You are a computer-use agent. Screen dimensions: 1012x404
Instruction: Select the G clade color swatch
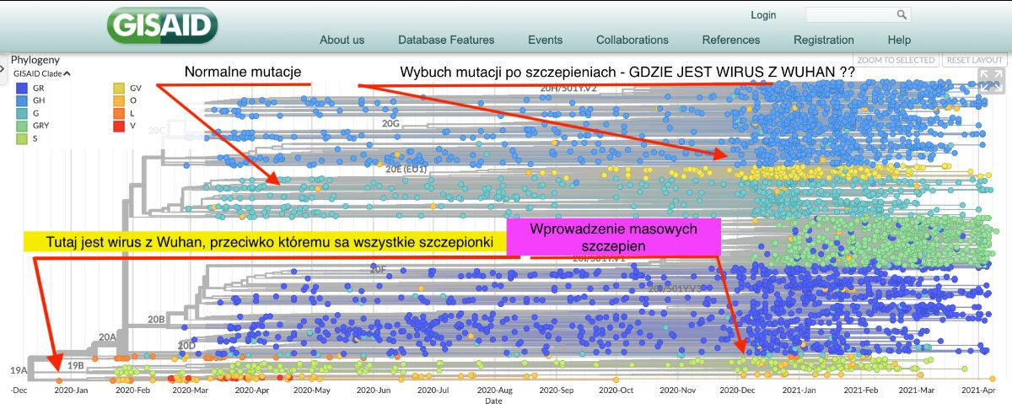click(x=20, y=113)
